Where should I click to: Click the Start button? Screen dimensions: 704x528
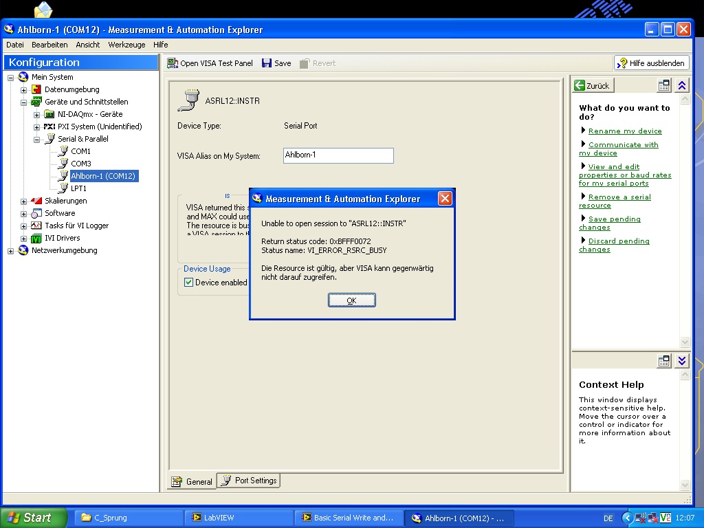click(x=34, y=518)
